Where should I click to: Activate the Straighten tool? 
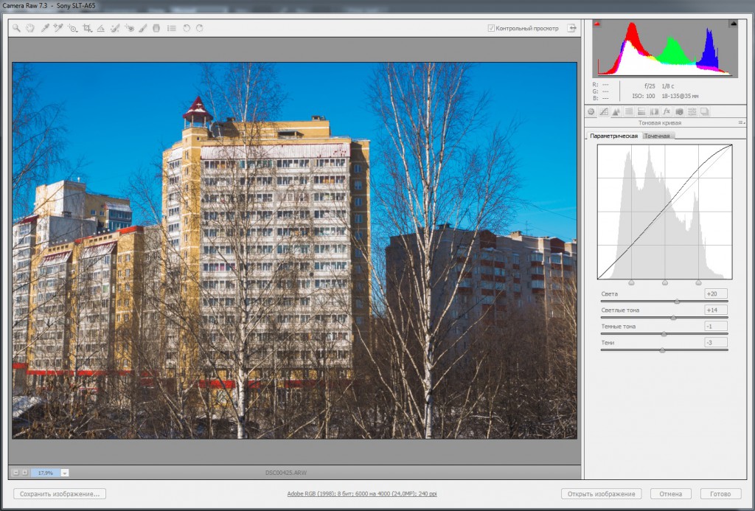[100, 29]
